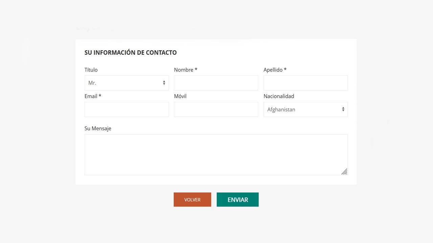This screenshot has height=243, width=433.
Task: Click the Apellido * label text
Action: [275, 70]
